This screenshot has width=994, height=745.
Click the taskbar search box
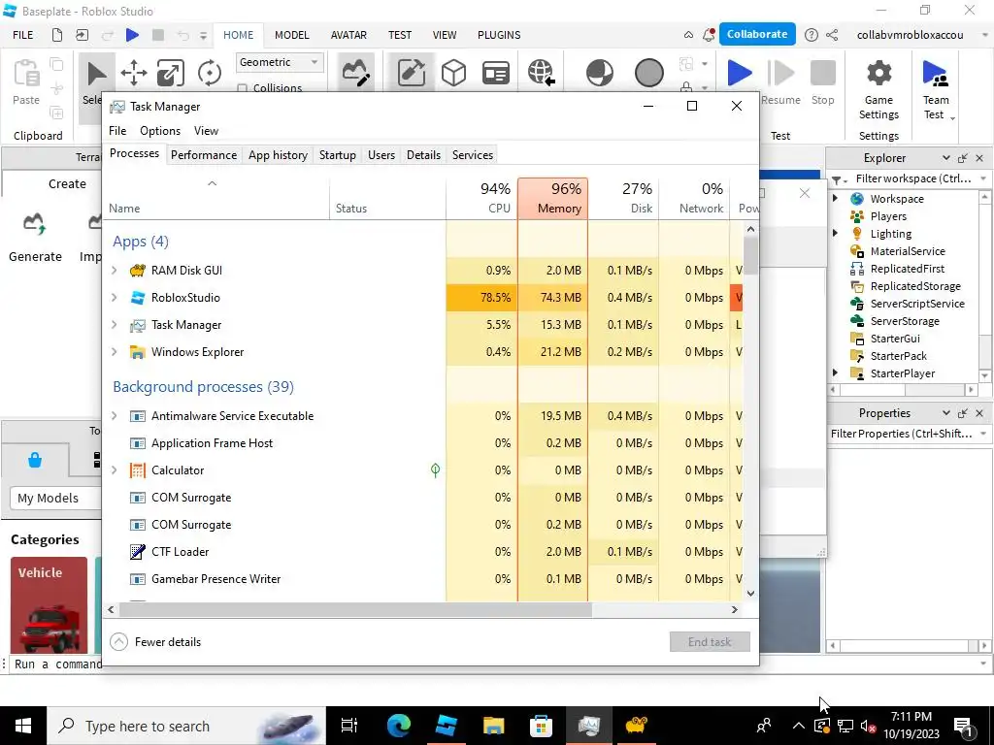point(185,726)
